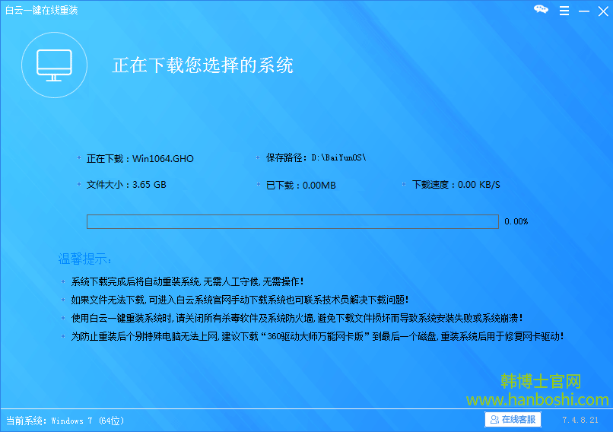Screen dimensions: 613x432
Task: Click the download progress bar
Action: 292,221
